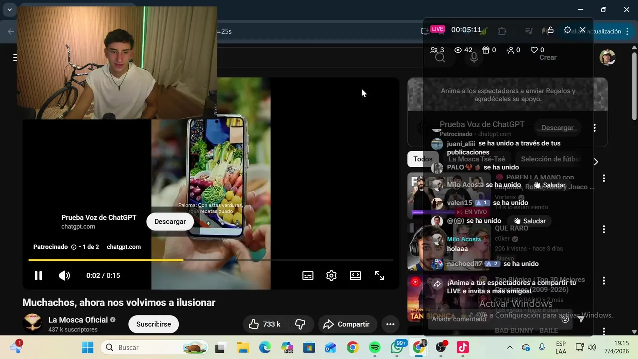Click the LIVE badge in the overlay
The width and height of the screenshot is (638, 359).
tap(437, 29)
